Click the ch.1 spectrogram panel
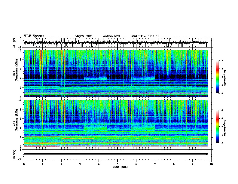 click(x=116, y=73)
